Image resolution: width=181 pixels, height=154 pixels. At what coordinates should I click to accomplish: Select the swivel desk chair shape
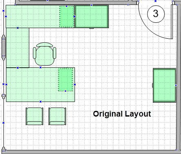[x=44, y=54]
